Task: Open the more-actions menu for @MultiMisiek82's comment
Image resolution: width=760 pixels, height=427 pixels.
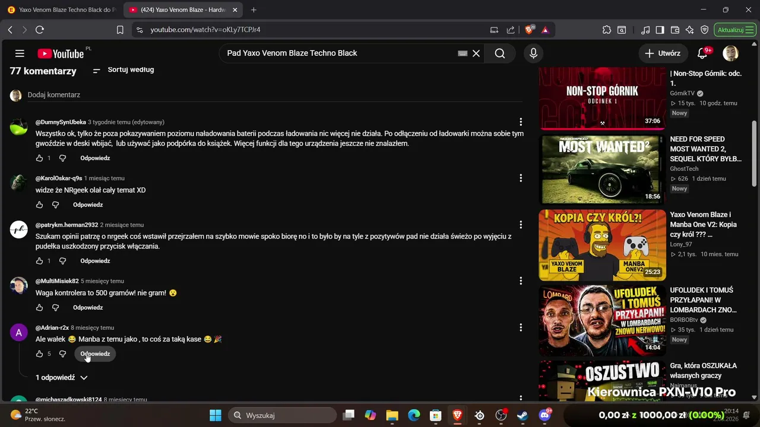Action: click(521, 281)
